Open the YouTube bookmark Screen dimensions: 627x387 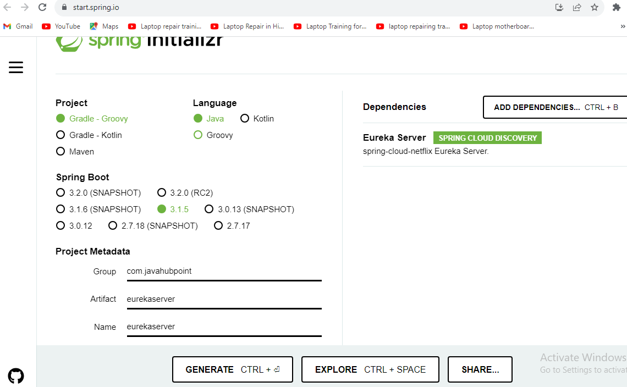pos(61,26)
